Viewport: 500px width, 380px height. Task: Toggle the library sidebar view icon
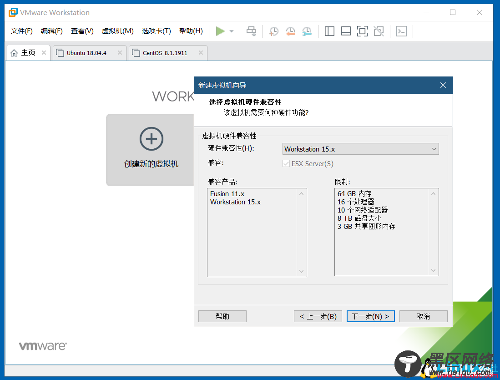[x=329, y=31]
